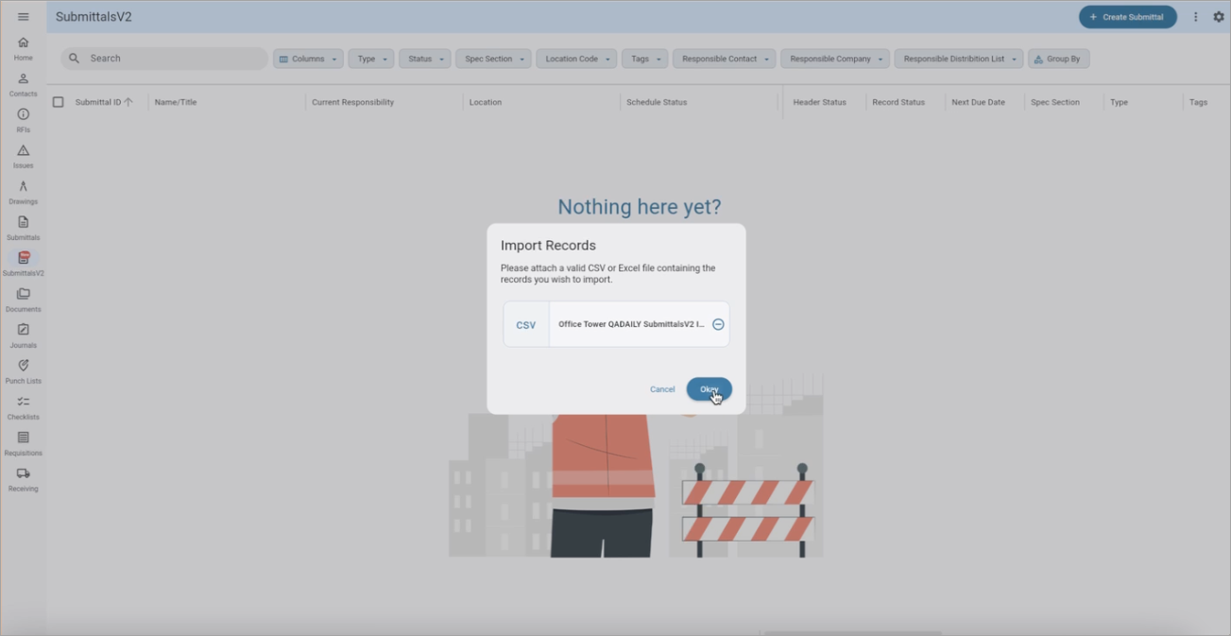
Task: Open Receiving from the sidebar
Action: click(24, 479)
